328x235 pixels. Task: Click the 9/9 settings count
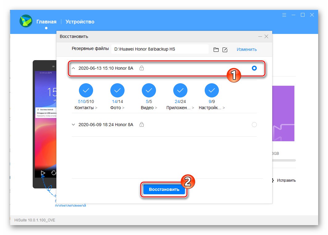212,101
